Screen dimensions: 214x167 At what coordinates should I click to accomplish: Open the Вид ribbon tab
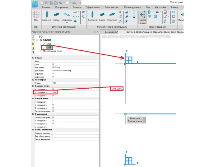point(148,7)
